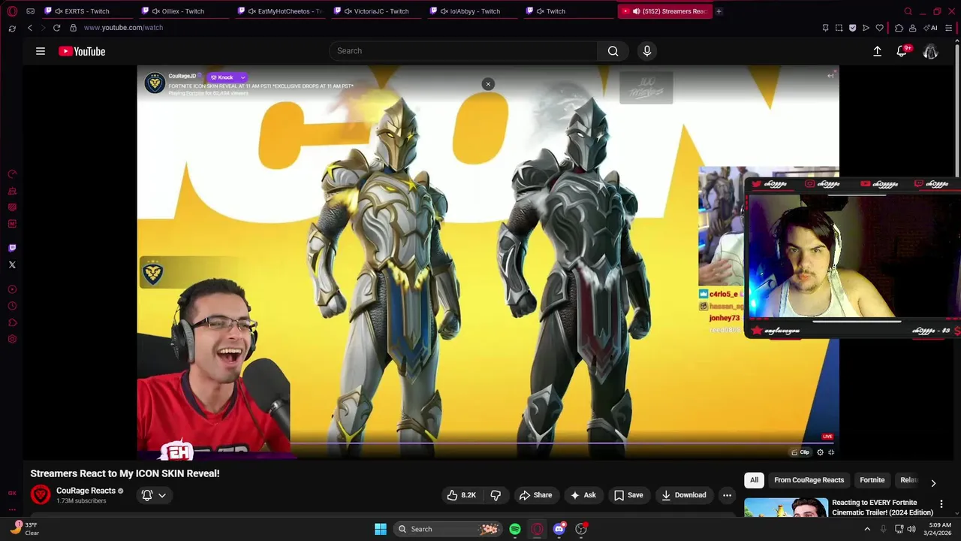The height and width of the screenshot is (541, 961).
Task: Switch to lolAbbyy - Twitch tab
Action: tap(474, 11)
